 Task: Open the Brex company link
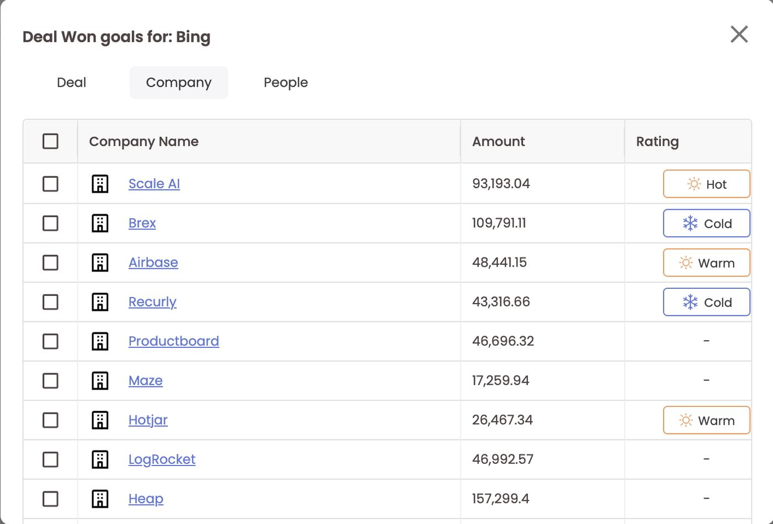tap(142, 223)
